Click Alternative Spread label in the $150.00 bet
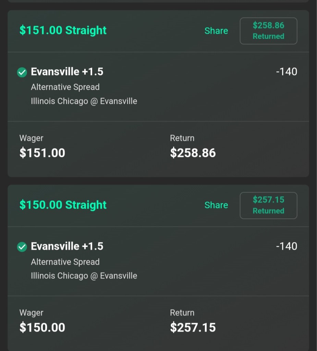 pos(65,262)
